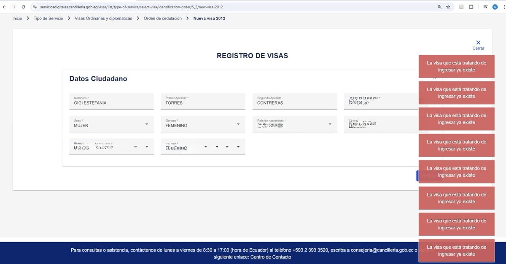Open the Chrome profile avatar G
Image resolution: width=506 pixels, height=264 pixels.
(495, 7)
